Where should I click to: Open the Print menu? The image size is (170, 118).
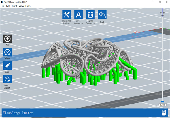pos(14,6)
